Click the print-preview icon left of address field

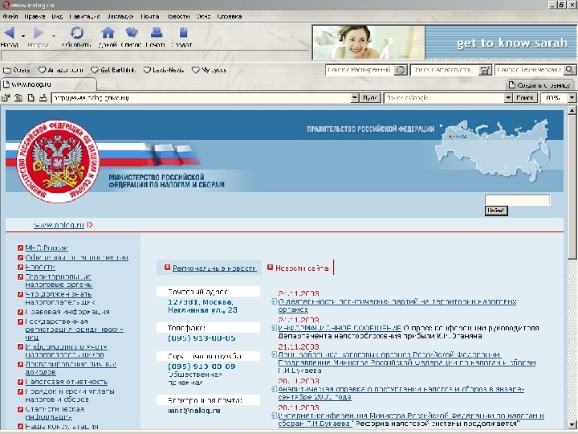click(x=43, y=98)
